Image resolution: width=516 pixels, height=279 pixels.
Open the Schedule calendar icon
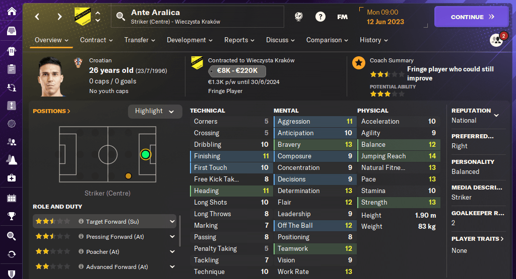click(11, 198)
